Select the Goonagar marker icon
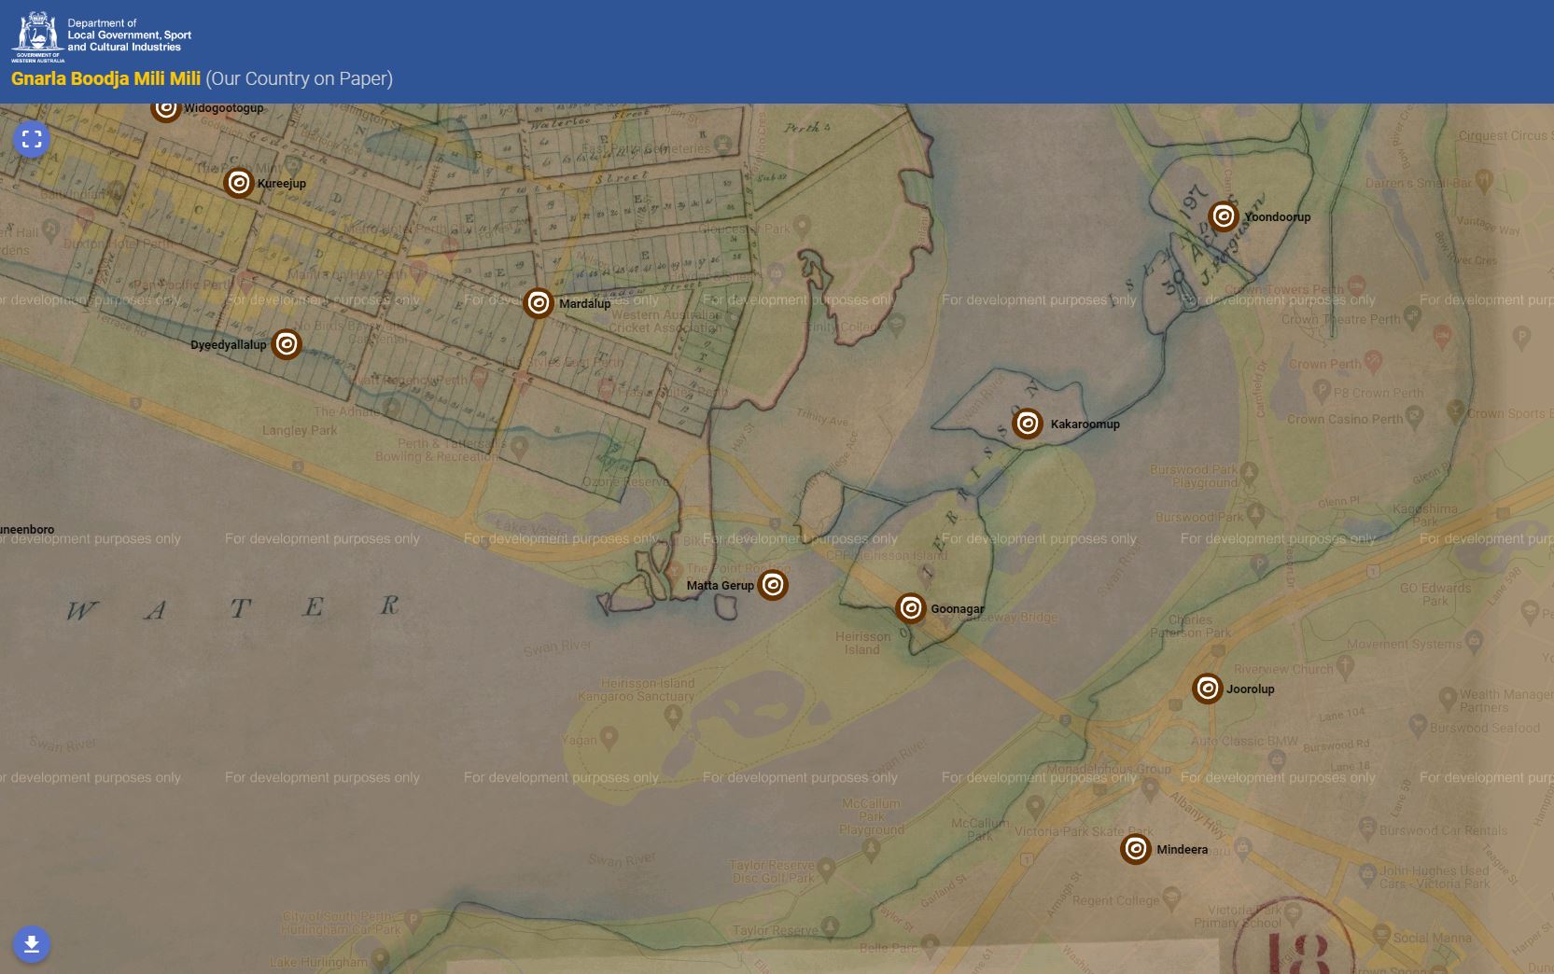Viewport: 1554px width, 974px height. [910, 608]
